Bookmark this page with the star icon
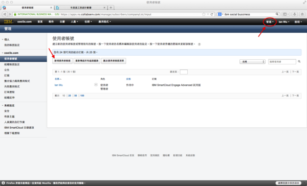This screenshot has width=307, height=186. pos(204,14)
